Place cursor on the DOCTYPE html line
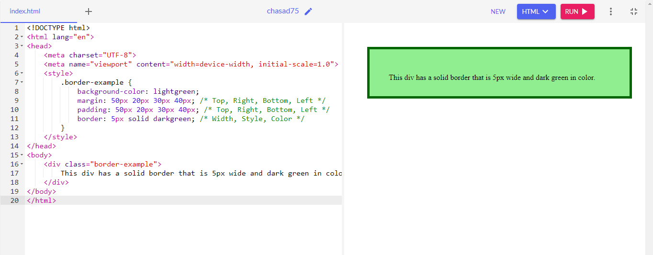The image size is (653, 255). point(58,28)
